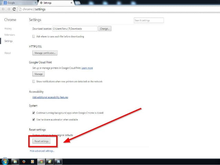Image resolution: width=220 pixels, height=165 pixels.
Task: Click the System section heading
Action: click(x=33, y=106)
